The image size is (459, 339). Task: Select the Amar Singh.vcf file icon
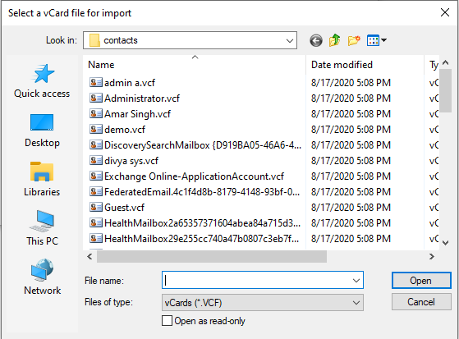click(x=96, y=113)
